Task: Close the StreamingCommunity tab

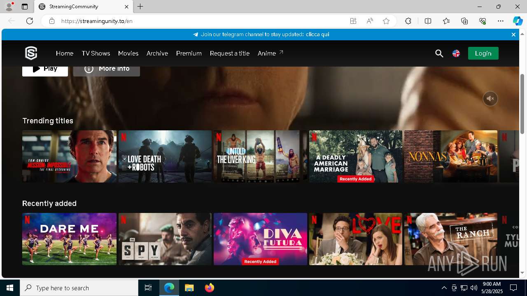Action: [126, 7]
